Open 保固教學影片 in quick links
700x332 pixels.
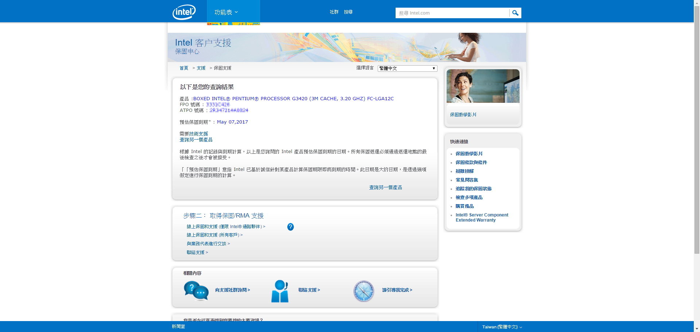tap(469, 154)
